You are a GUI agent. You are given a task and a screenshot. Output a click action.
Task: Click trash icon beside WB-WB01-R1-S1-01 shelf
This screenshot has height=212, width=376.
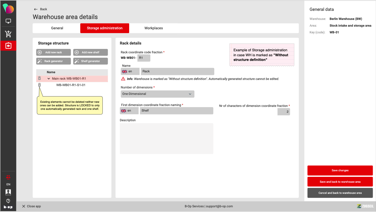point(39,85)
